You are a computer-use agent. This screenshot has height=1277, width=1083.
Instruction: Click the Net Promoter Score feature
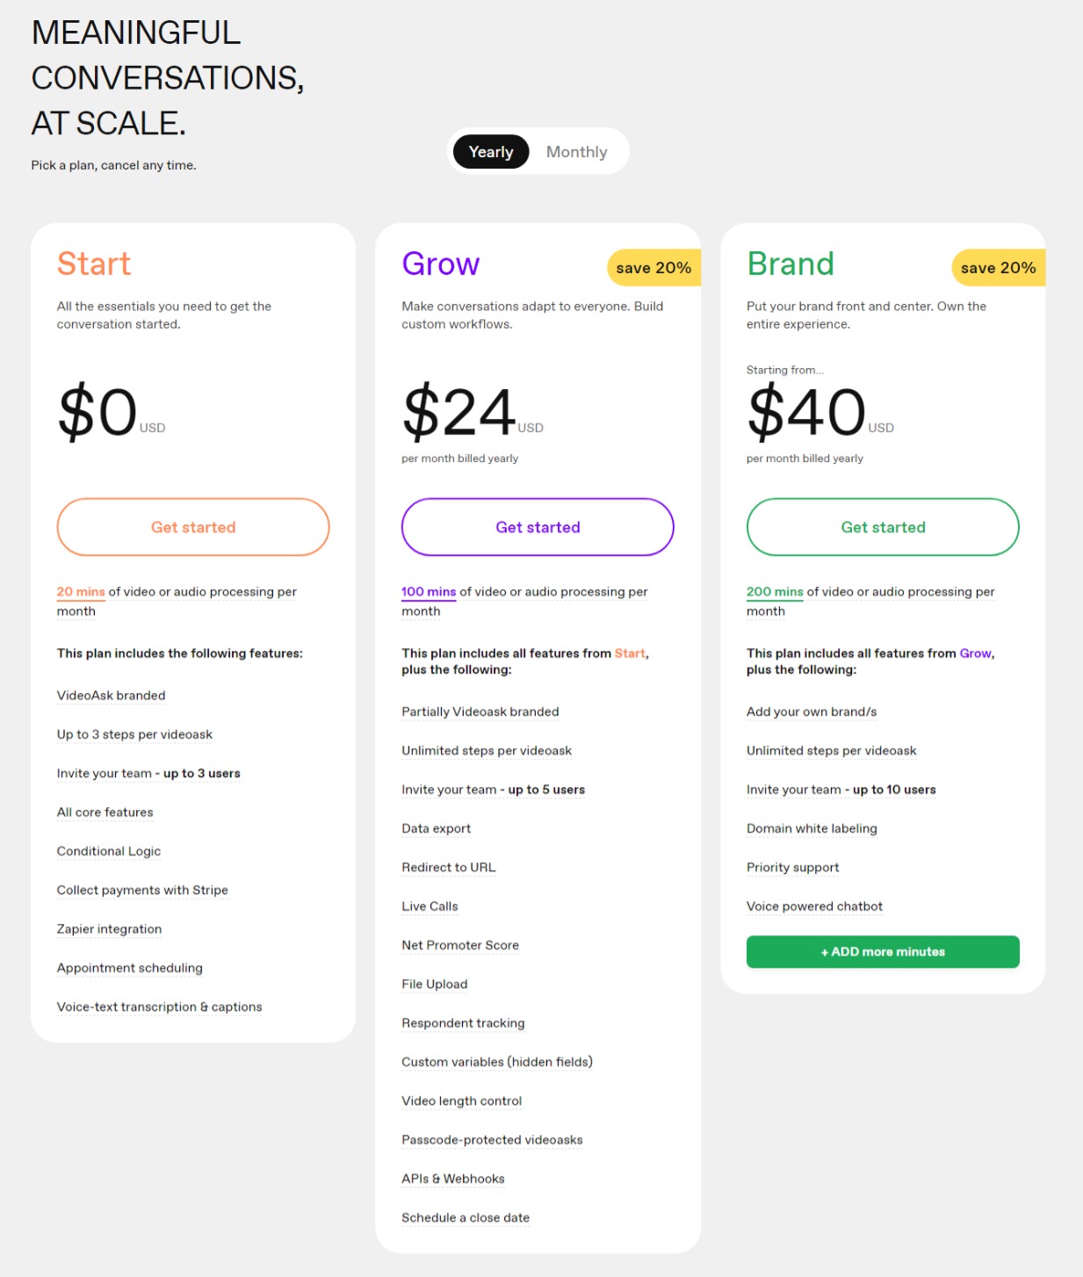click(460, 945)
